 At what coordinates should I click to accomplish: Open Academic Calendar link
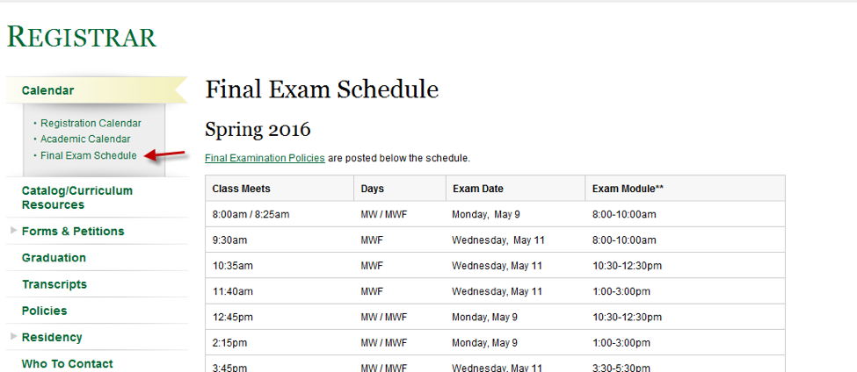point(85,139)
